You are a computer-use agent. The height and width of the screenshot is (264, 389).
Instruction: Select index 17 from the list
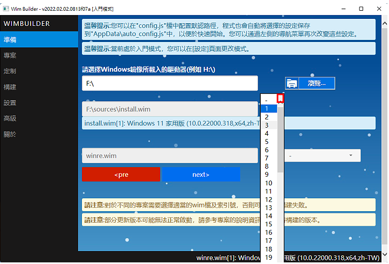269,241
